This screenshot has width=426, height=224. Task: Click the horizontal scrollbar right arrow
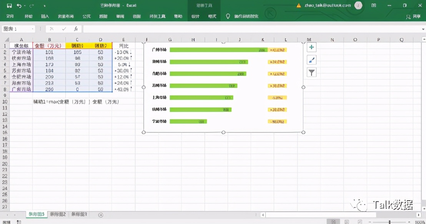(x=418, y=215)
